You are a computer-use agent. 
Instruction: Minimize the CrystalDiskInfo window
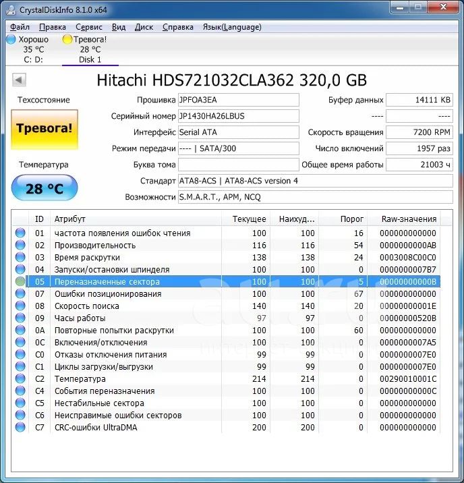pyautogui.click(x=400, y=7)
